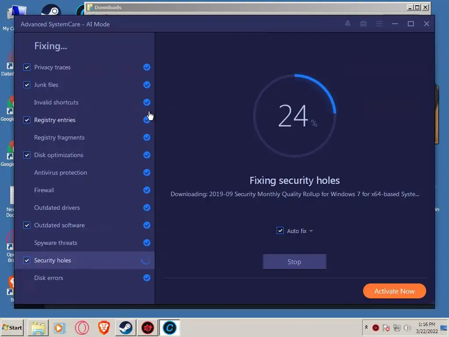Open the Windows Start menu
The width and height of the screenshot is (449, 337).
coord(12,327)
